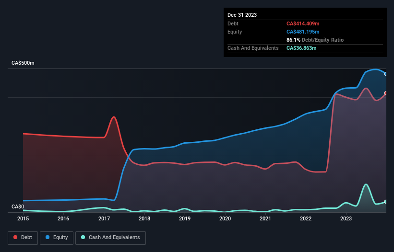Click the Equity row label in tooltip
The height and width of the screenshot is (252, 394).
coord(235,32)
